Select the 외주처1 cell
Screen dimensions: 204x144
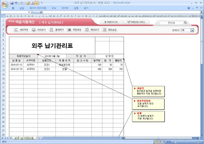click(x=31, y=65)
